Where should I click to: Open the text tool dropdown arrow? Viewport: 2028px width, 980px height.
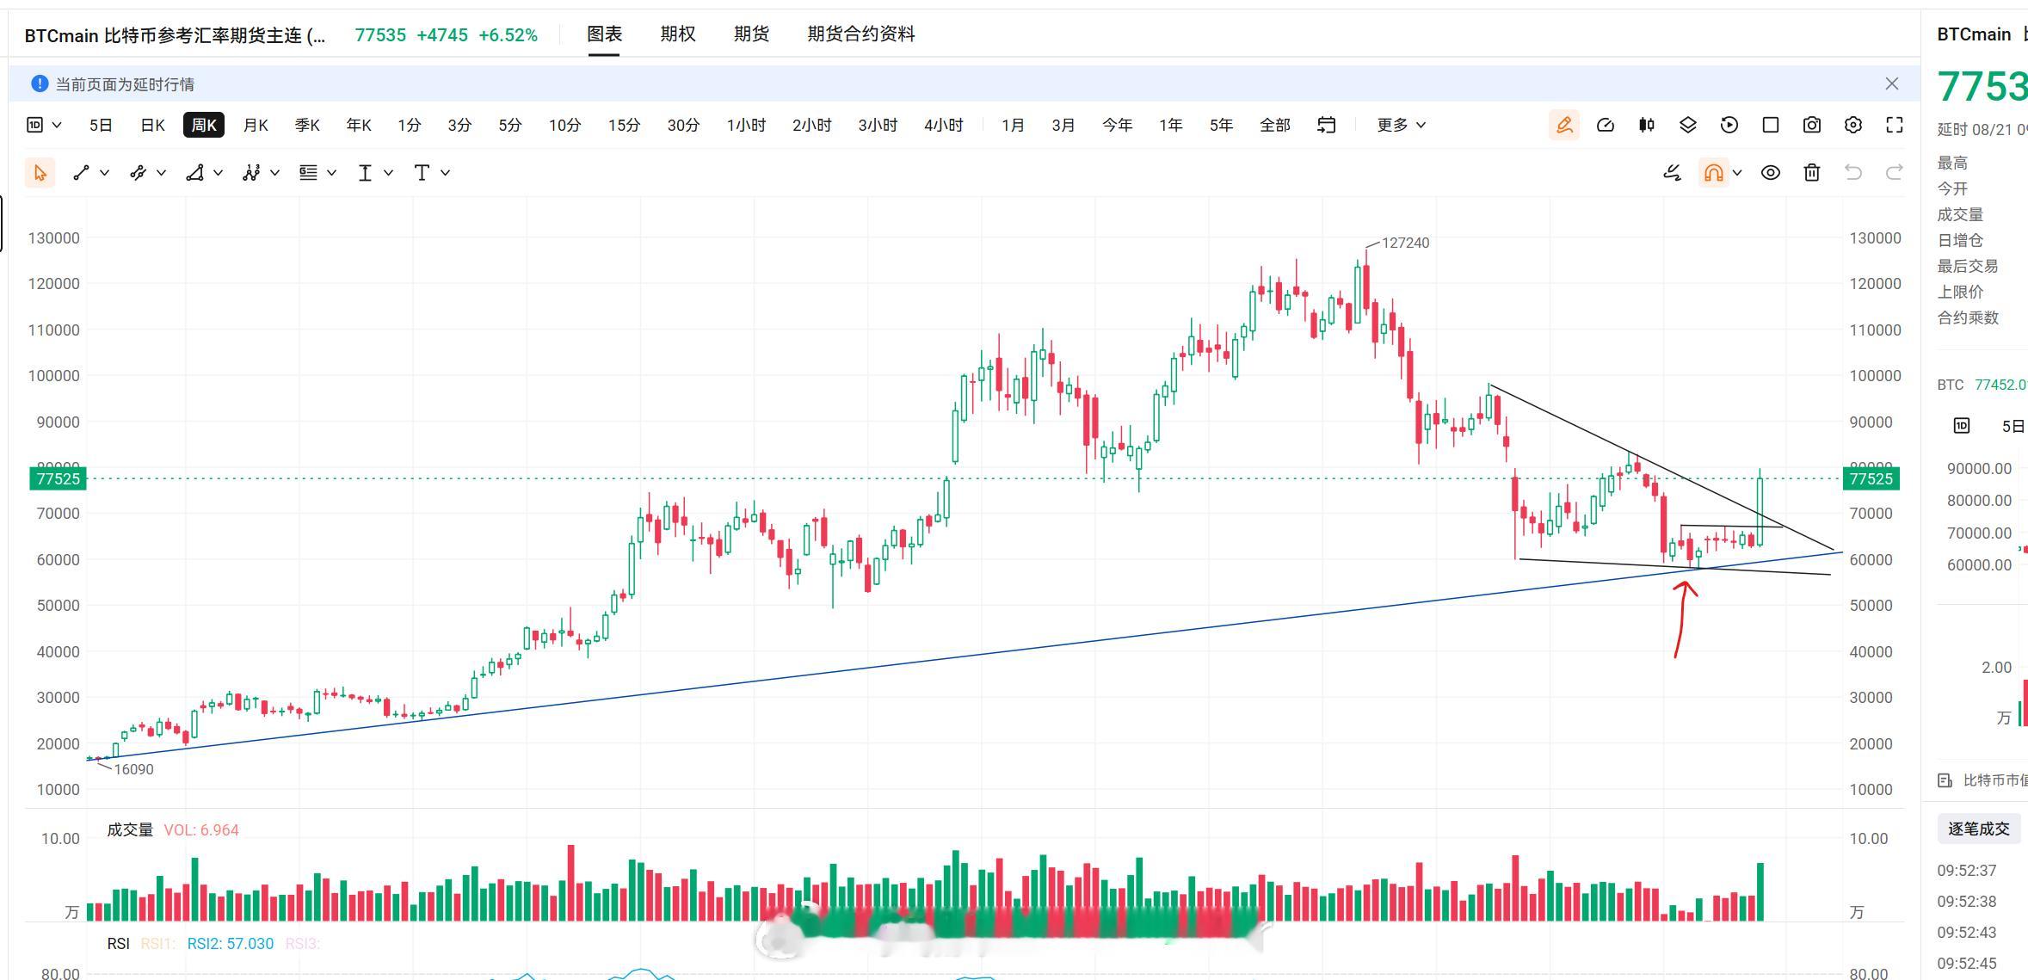click(x=446, y=173)
